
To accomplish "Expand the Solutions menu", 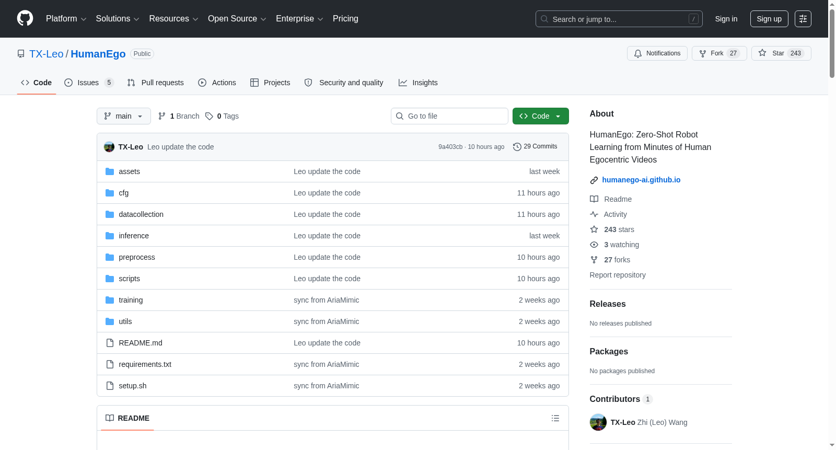I will (x=118, y=19).
